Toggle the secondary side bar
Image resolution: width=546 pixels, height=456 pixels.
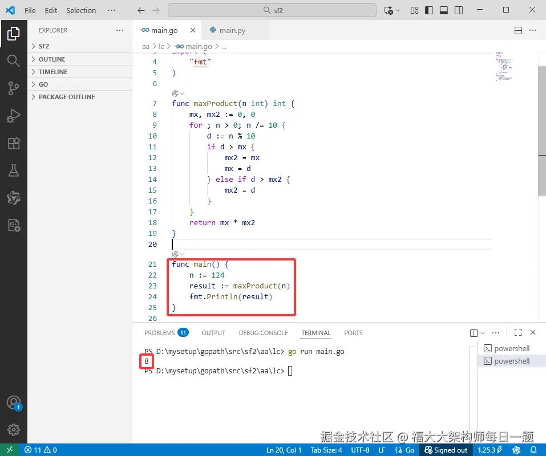[459, 10]
